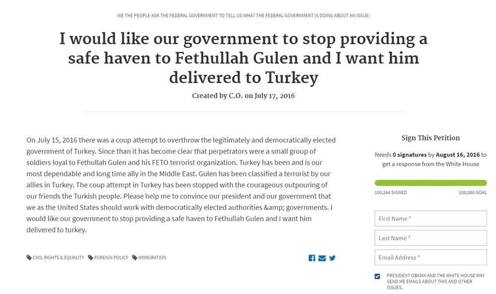
Task: Open the Foreign Policy tag link
Action: 111,258
